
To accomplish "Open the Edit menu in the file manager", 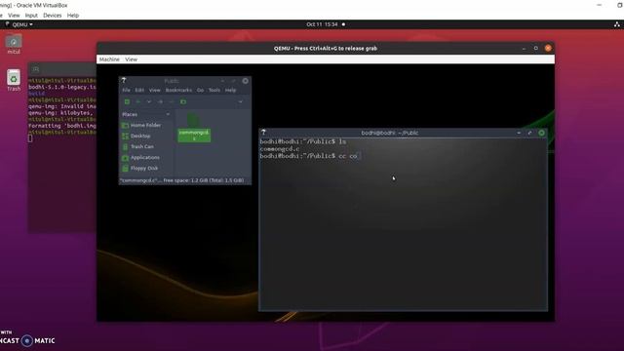I will tap(139, 91).
